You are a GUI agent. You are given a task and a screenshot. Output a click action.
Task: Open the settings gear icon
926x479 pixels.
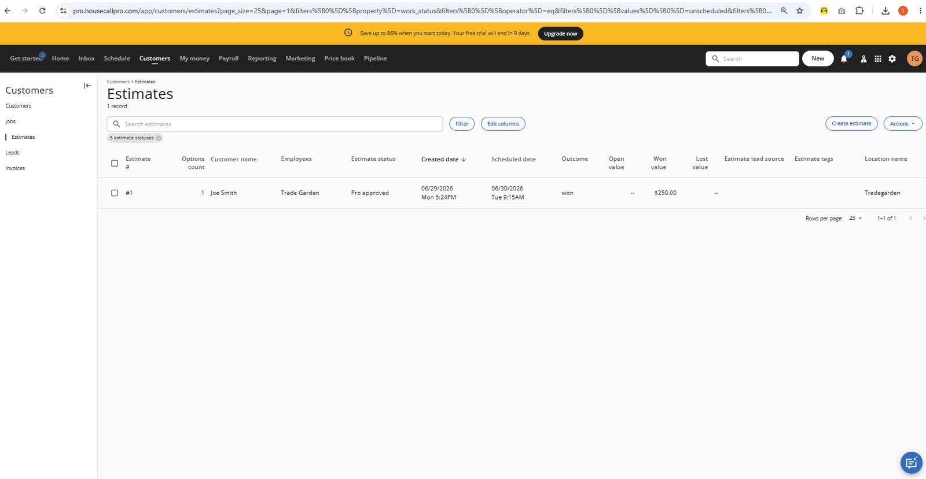coord(892,58)
